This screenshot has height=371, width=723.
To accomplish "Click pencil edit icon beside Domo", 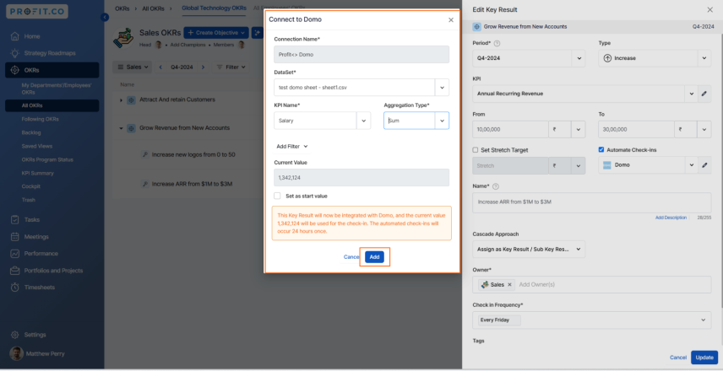I will 704,164.
